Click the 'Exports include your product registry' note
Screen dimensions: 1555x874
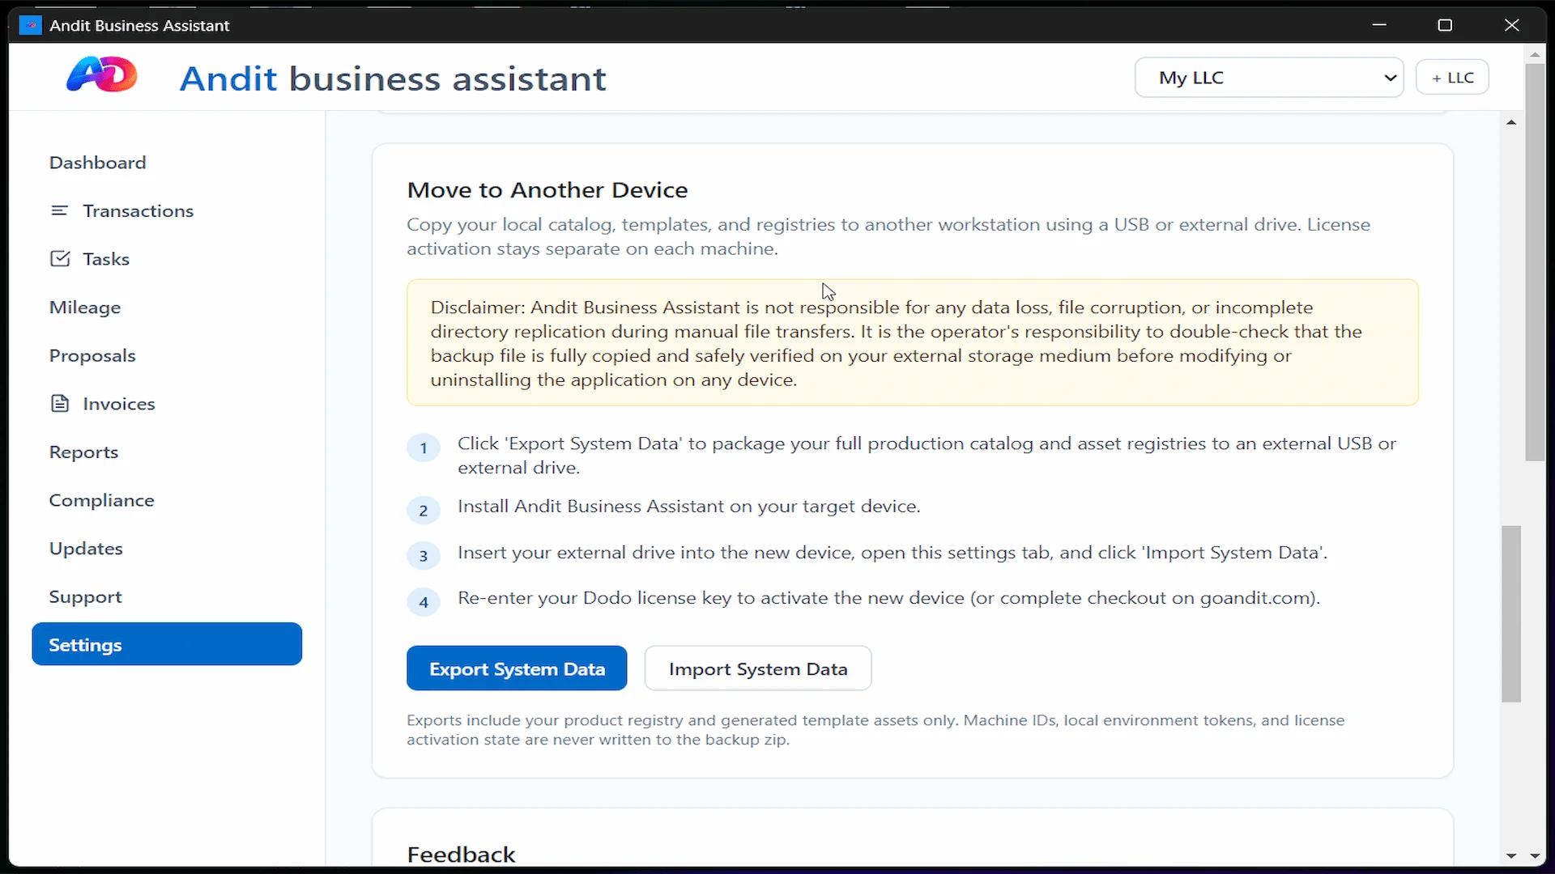click(x=875, y=729)
